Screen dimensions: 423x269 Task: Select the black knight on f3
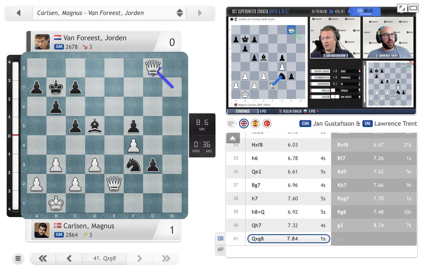133,164
